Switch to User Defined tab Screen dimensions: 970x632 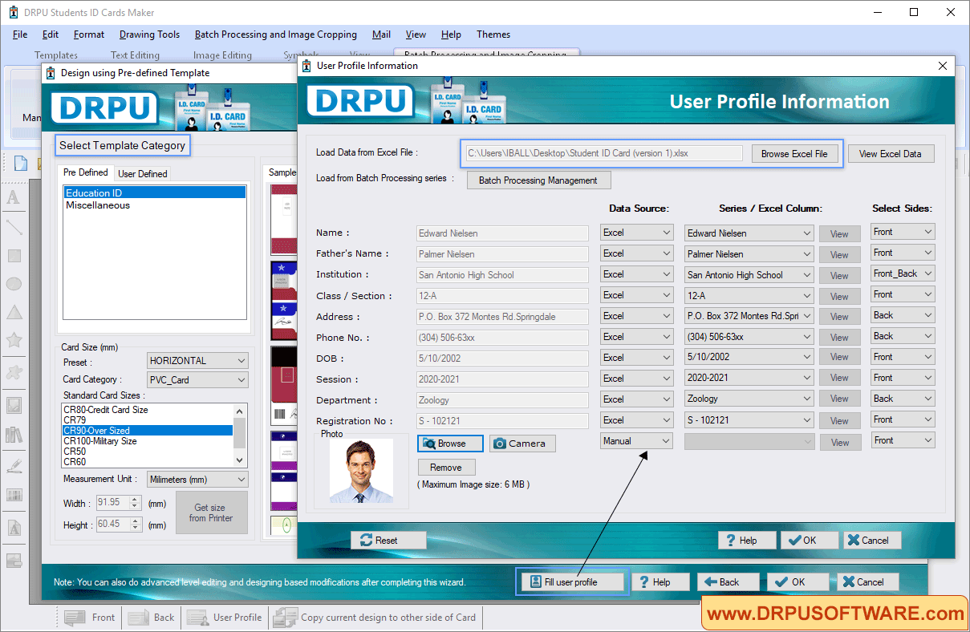click(x=143, y=173)
